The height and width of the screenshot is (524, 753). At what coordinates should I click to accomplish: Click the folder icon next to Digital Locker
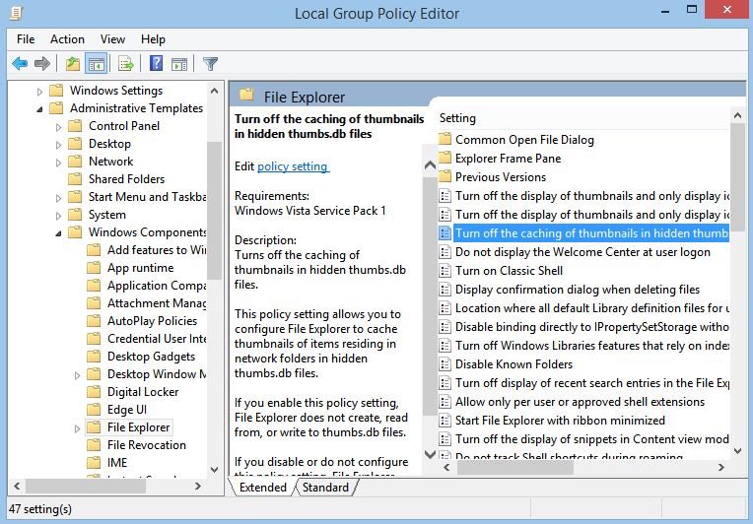(x=94, y=392)
